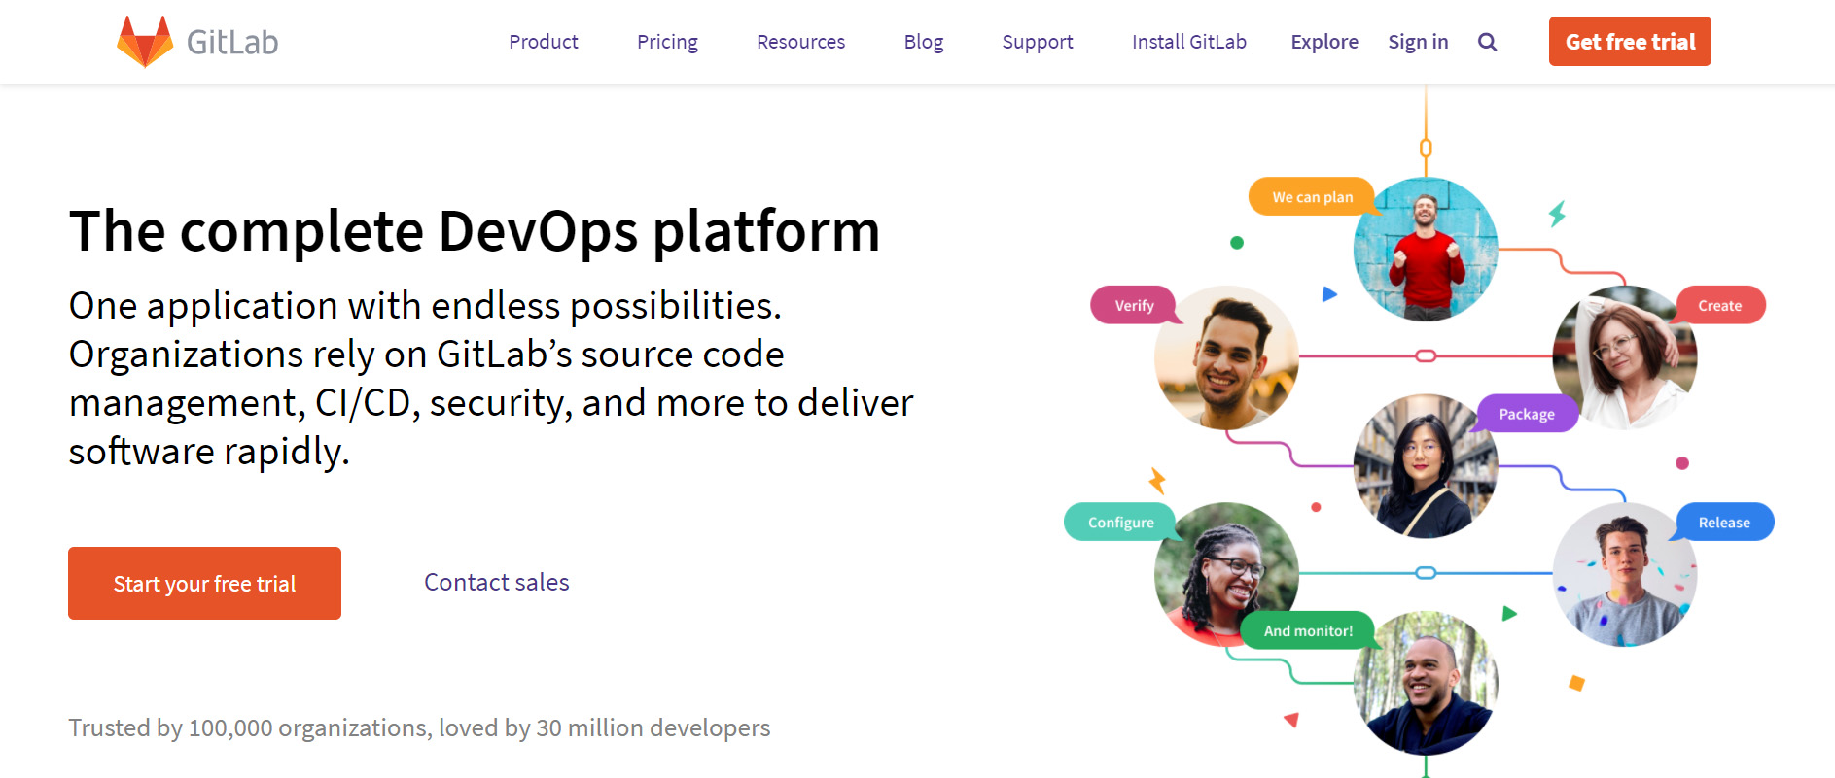Click the Package speech bubble
This screenshot has width=1835, height=778.
pyautogui.click(x=1527, y=414)
